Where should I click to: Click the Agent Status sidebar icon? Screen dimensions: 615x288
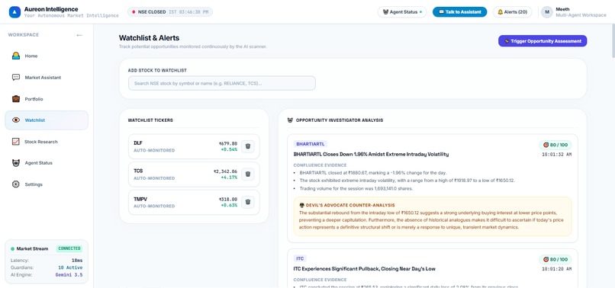click(x=16, y=163)
